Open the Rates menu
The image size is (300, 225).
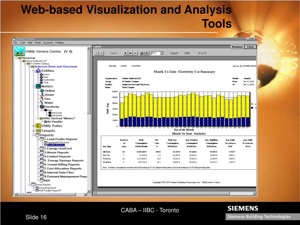pyautogui.click(x=38, y=43)
